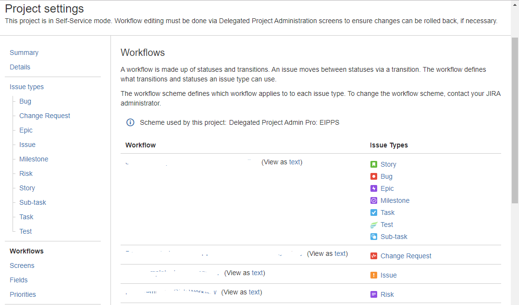View the first workflow as text

click(x=295, y=162)
